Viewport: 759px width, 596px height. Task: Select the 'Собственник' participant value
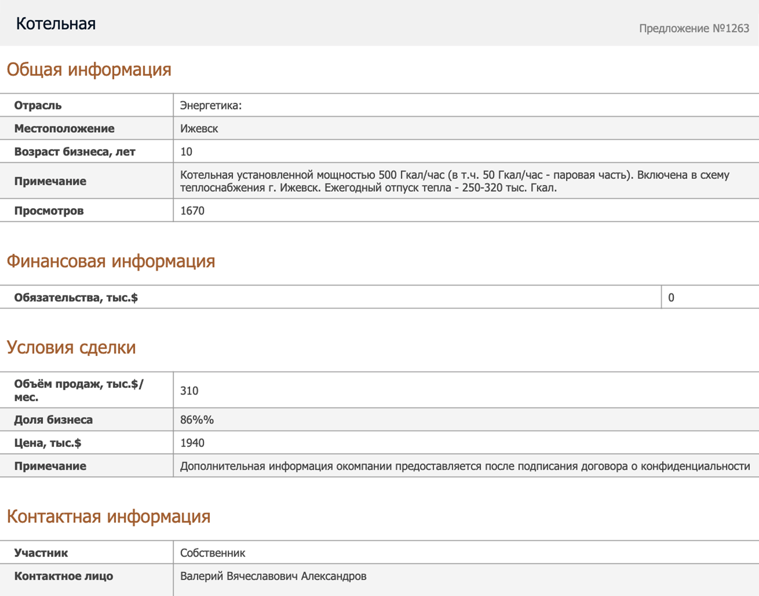(213, 553)
